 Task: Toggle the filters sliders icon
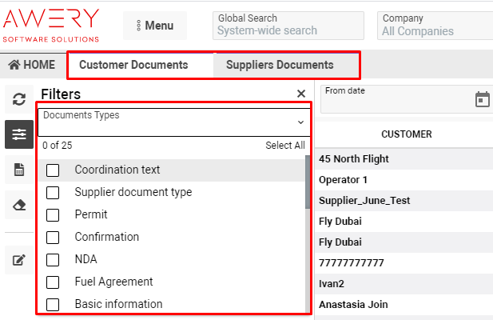[x=19, y=134]
